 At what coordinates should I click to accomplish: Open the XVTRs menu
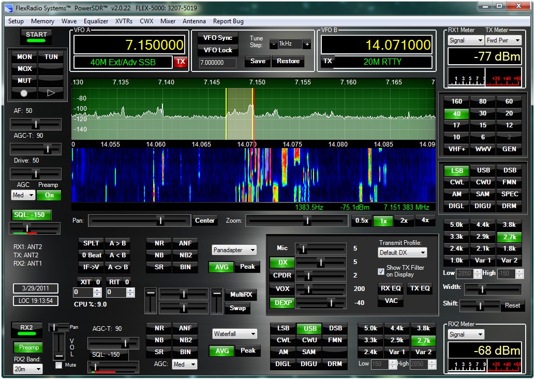[124, 21]
